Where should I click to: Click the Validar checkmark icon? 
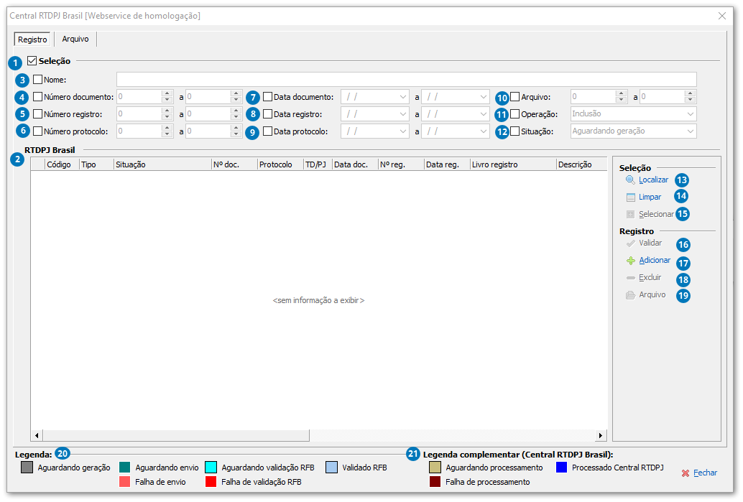pos(630,243)
